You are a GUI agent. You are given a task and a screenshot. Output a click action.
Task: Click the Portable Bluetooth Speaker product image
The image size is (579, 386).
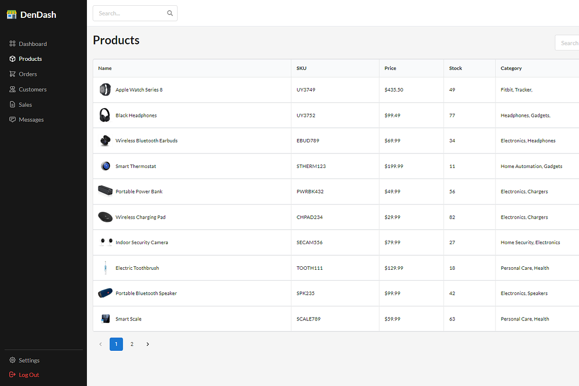coord(105,293)
